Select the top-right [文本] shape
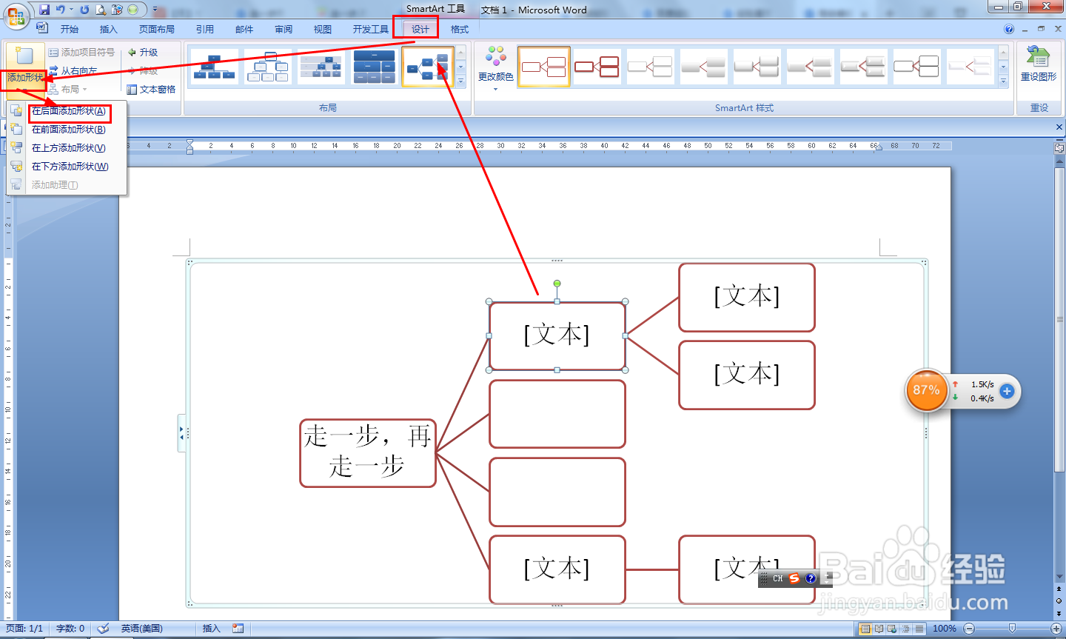Viewport: 1066px width, 639px height. coord(747,298)
